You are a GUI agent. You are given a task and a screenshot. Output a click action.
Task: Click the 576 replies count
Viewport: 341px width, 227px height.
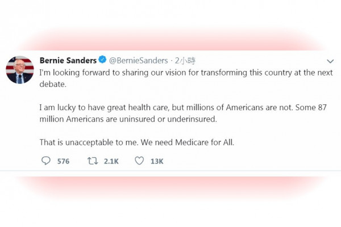tap(63, 161)
